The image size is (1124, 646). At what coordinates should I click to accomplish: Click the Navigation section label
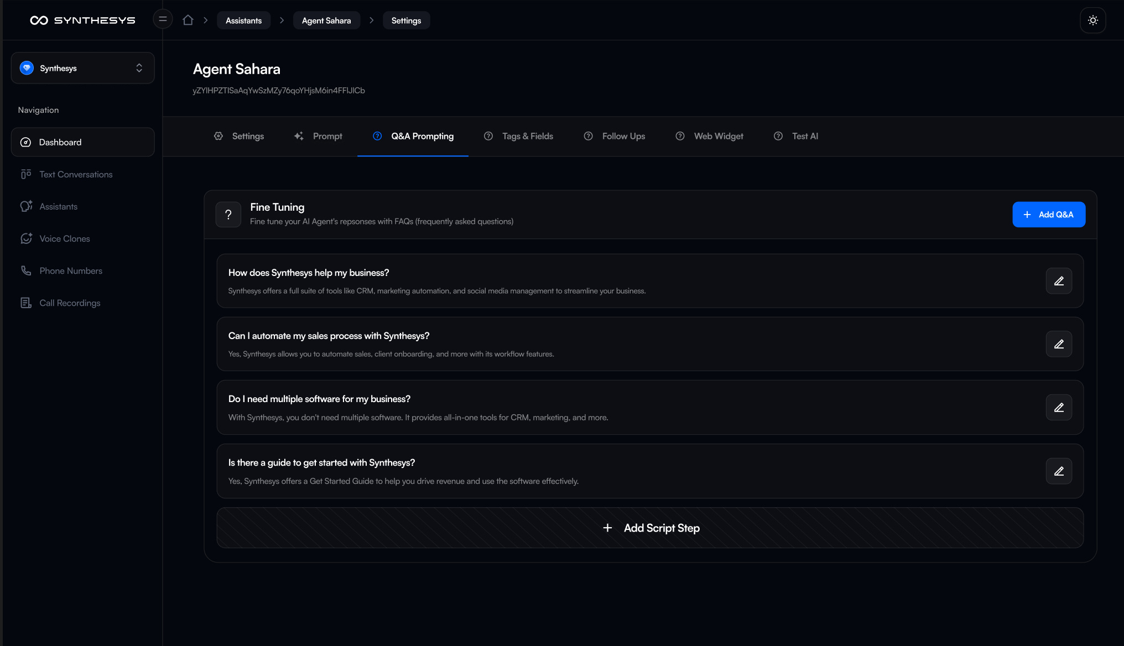tap(38, 110)
